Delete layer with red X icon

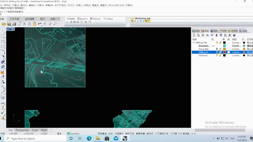click(203, 35)
